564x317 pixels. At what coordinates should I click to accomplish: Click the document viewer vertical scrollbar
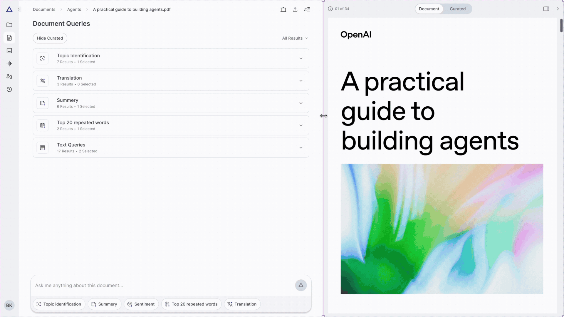pyautogui.click(x=561, y=26)
